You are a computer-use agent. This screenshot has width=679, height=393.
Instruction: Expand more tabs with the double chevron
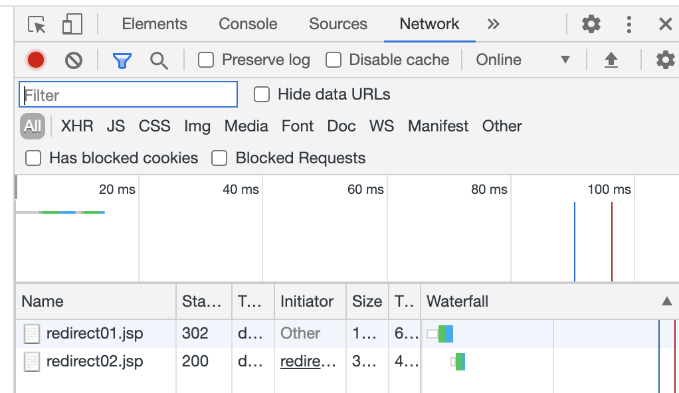pos(493,24)
